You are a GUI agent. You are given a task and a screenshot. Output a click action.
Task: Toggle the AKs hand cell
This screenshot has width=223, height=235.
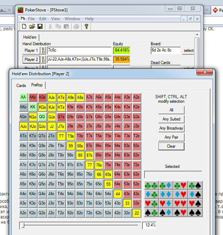pos(33,97)
